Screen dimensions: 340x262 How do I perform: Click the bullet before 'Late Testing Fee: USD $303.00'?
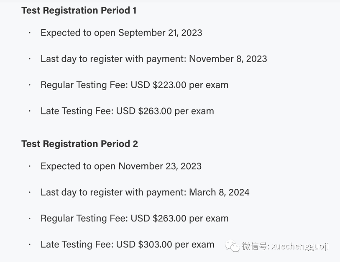[30, 244]
